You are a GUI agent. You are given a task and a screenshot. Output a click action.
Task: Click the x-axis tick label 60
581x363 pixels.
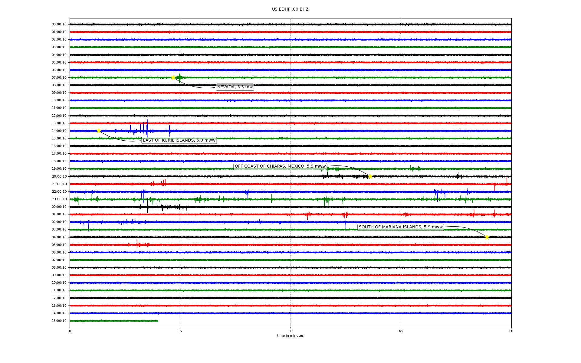[x=511, y=331]
